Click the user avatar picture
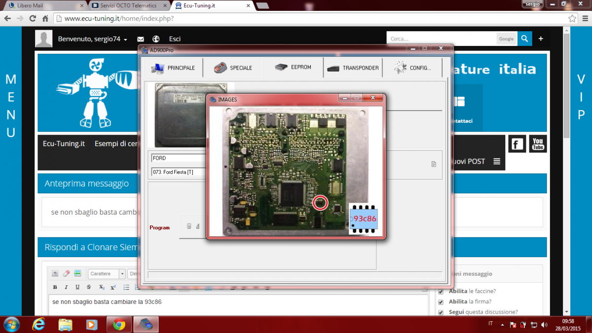Image resolution: width=592 pixels, height=333 pixels. click(43, 38)
